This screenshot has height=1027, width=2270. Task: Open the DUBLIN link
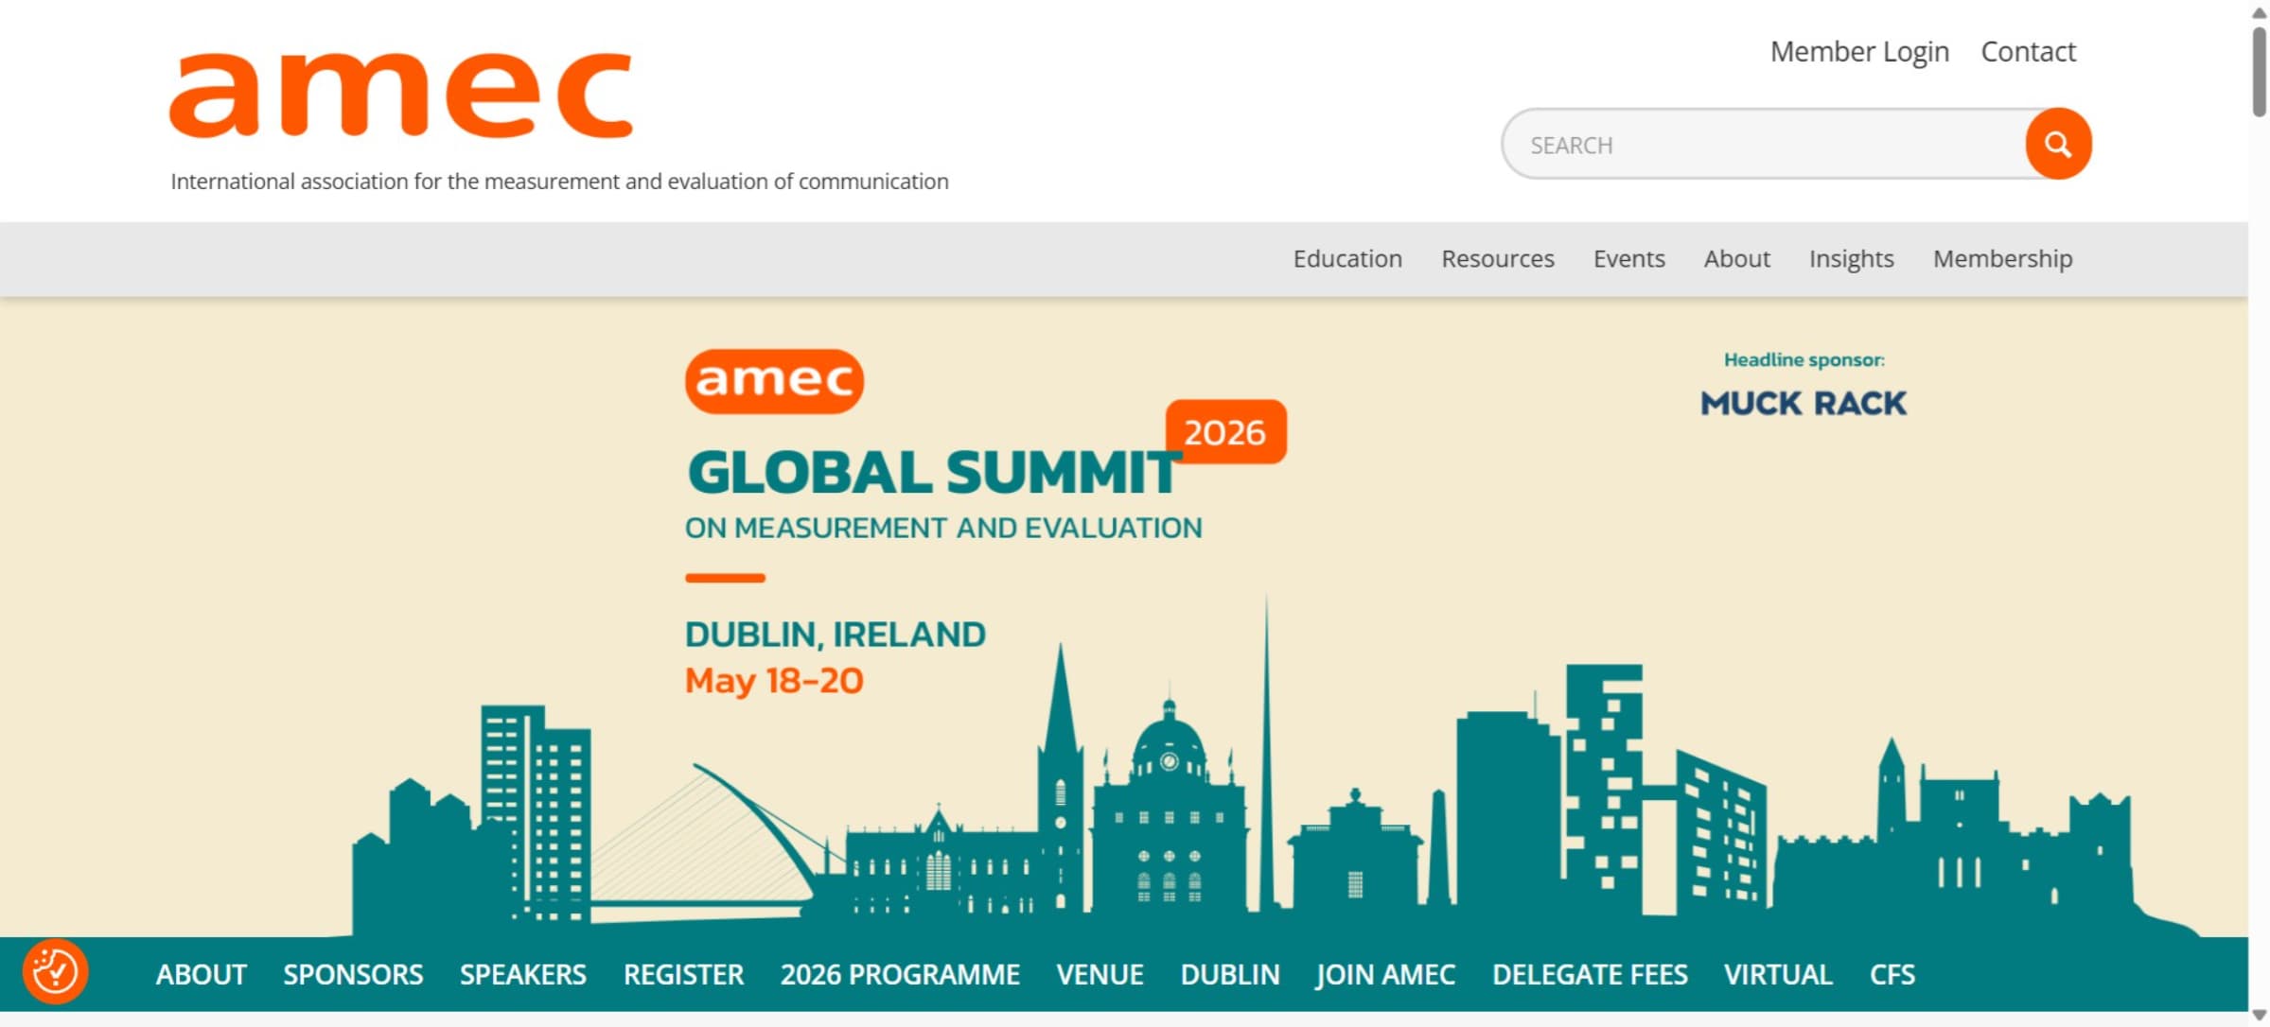point(1230,975)
